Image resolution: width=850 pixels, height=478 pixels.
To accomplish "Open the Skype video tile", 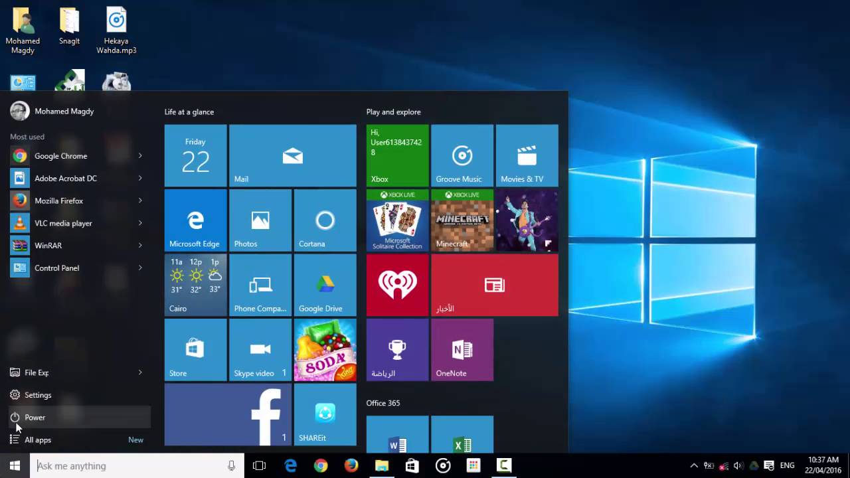I will 260,350.
